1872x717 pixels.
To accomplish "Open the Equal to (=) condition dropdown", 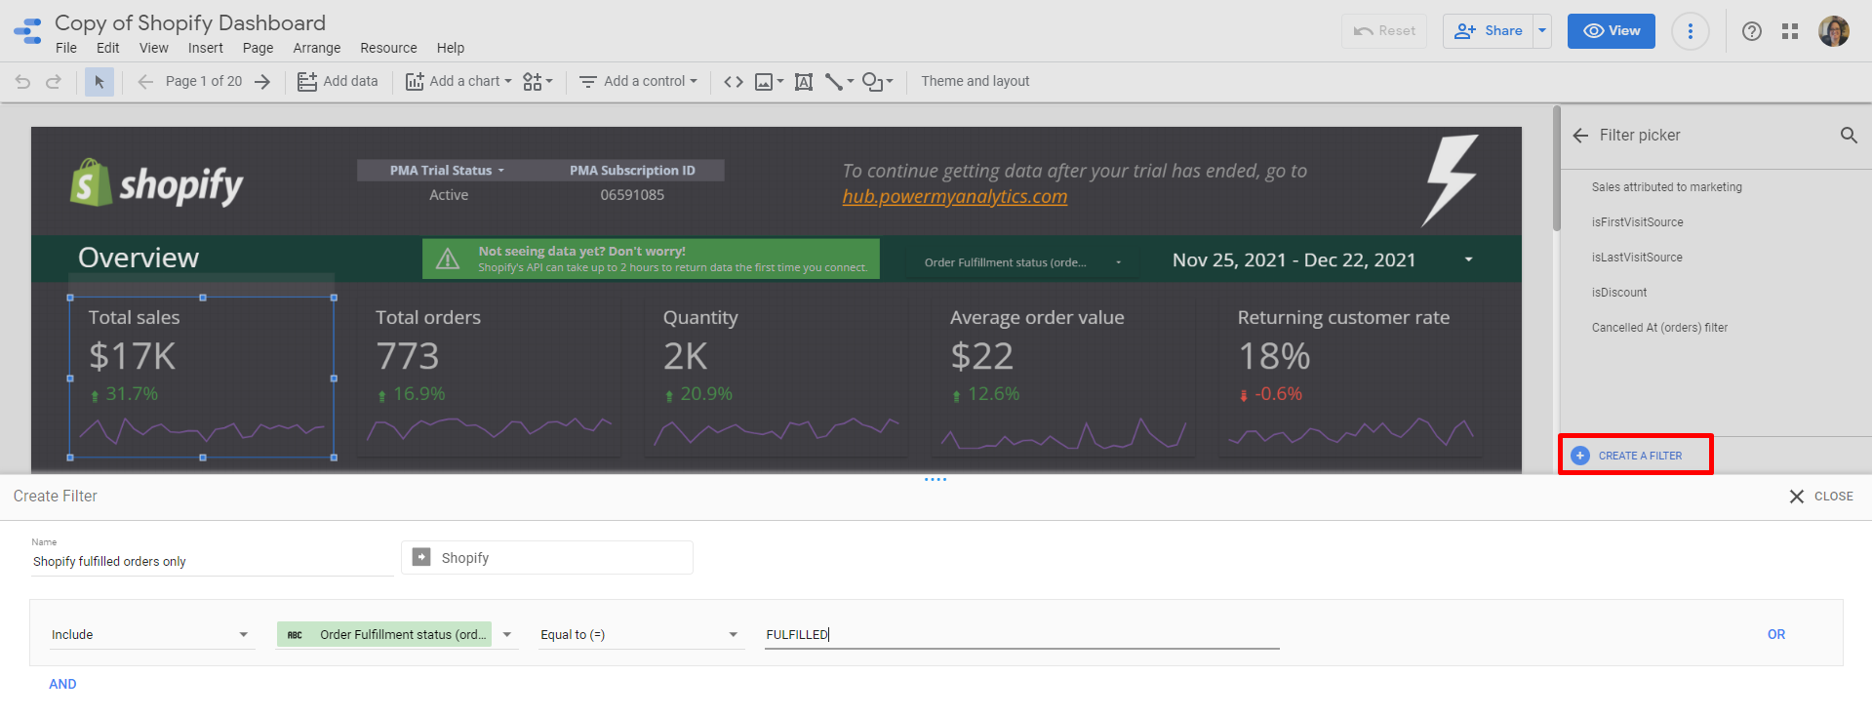I will tap(640, 635).
